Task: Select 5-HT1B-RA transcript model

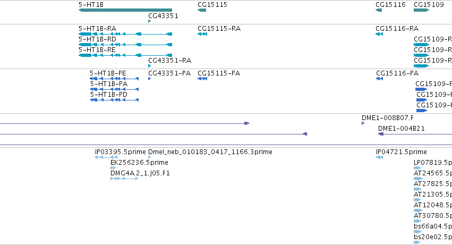Action: [x=125, y=34]
